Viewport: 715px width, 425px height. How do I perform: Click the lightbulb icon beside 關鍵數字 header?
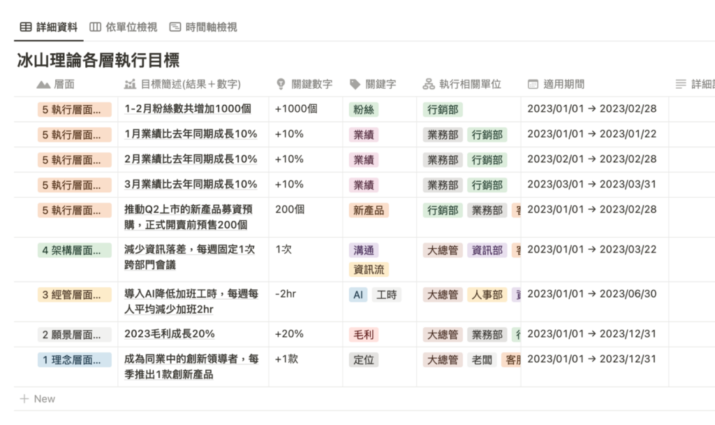(281, 84)
